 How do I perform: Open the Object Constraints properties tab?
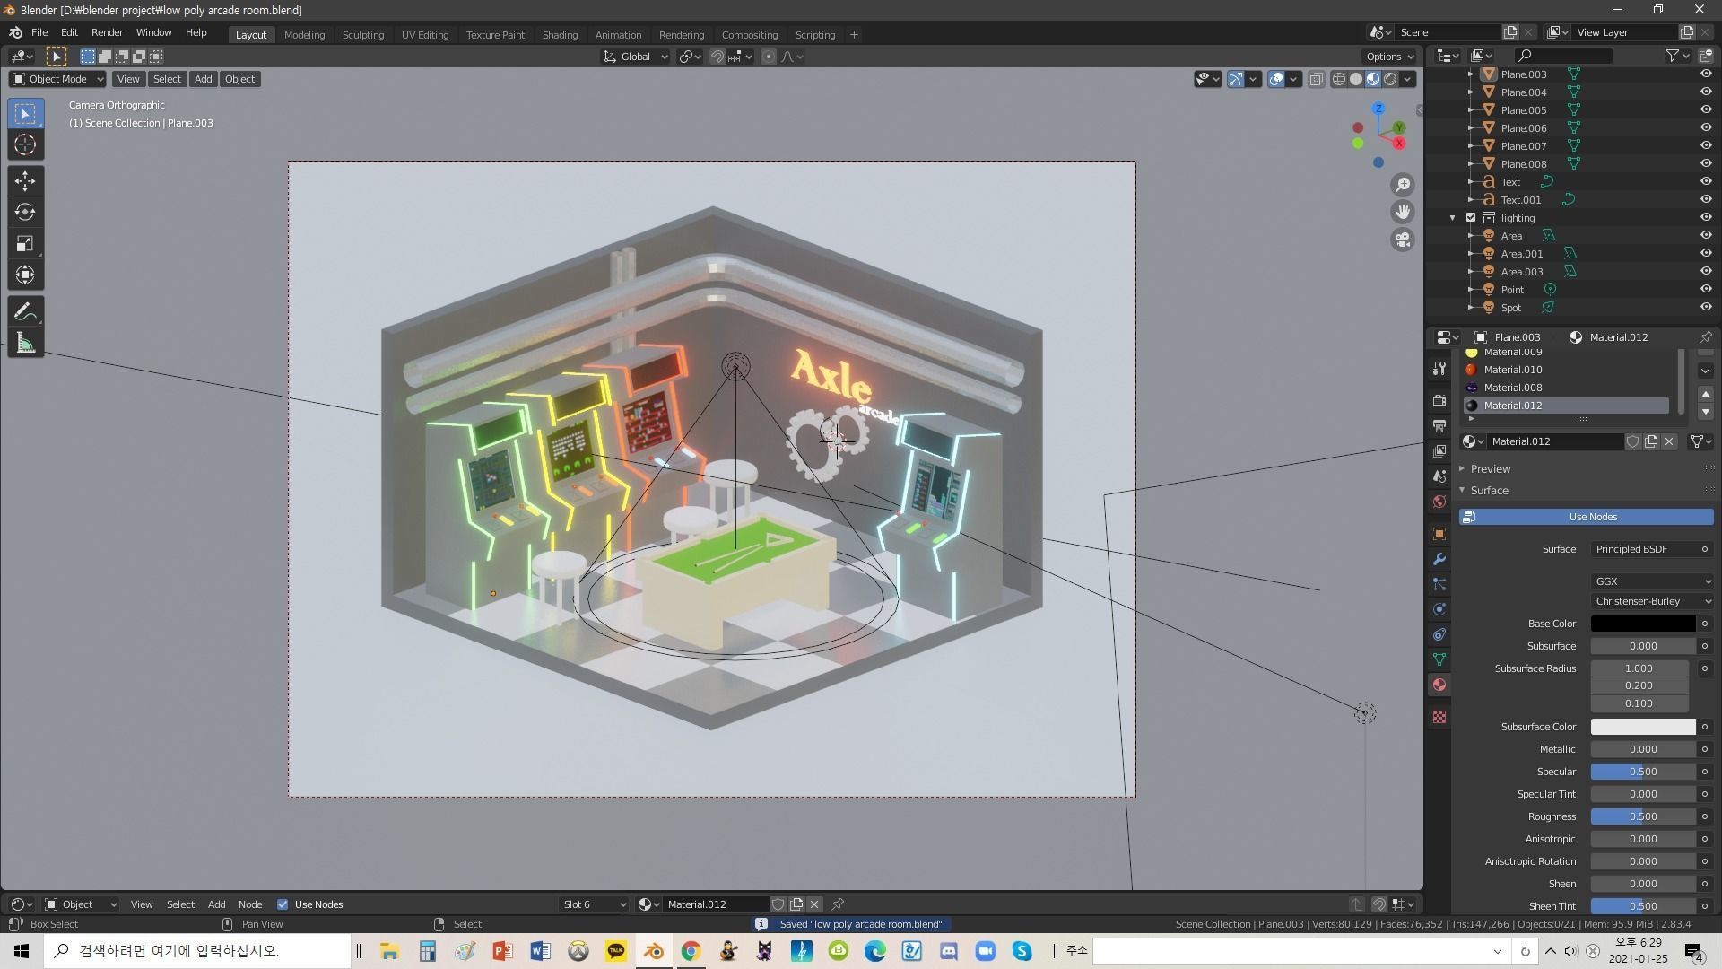[x=1439, y=634]
